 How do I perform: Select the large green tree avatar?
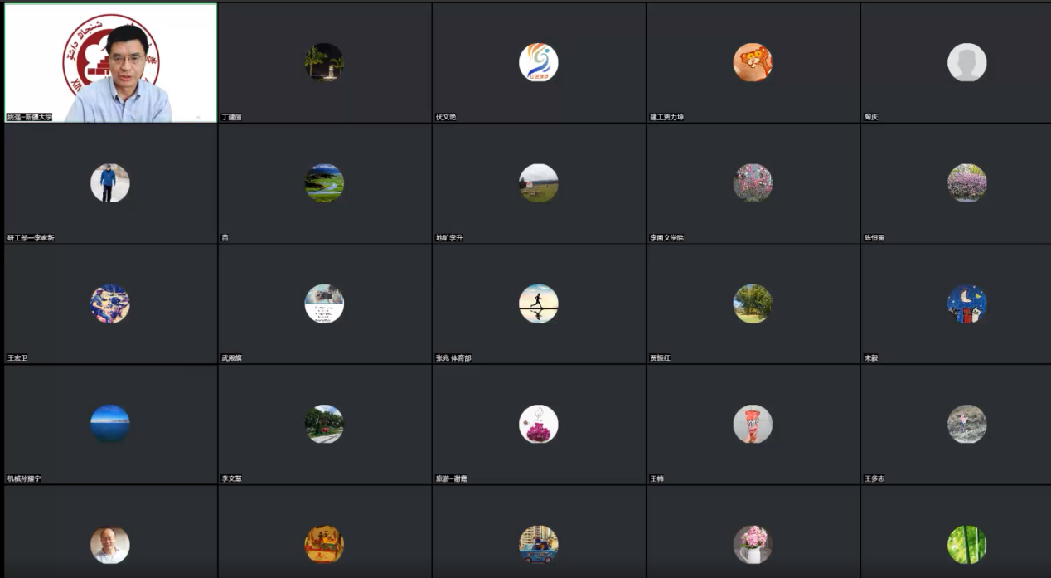tap(753, 304)
